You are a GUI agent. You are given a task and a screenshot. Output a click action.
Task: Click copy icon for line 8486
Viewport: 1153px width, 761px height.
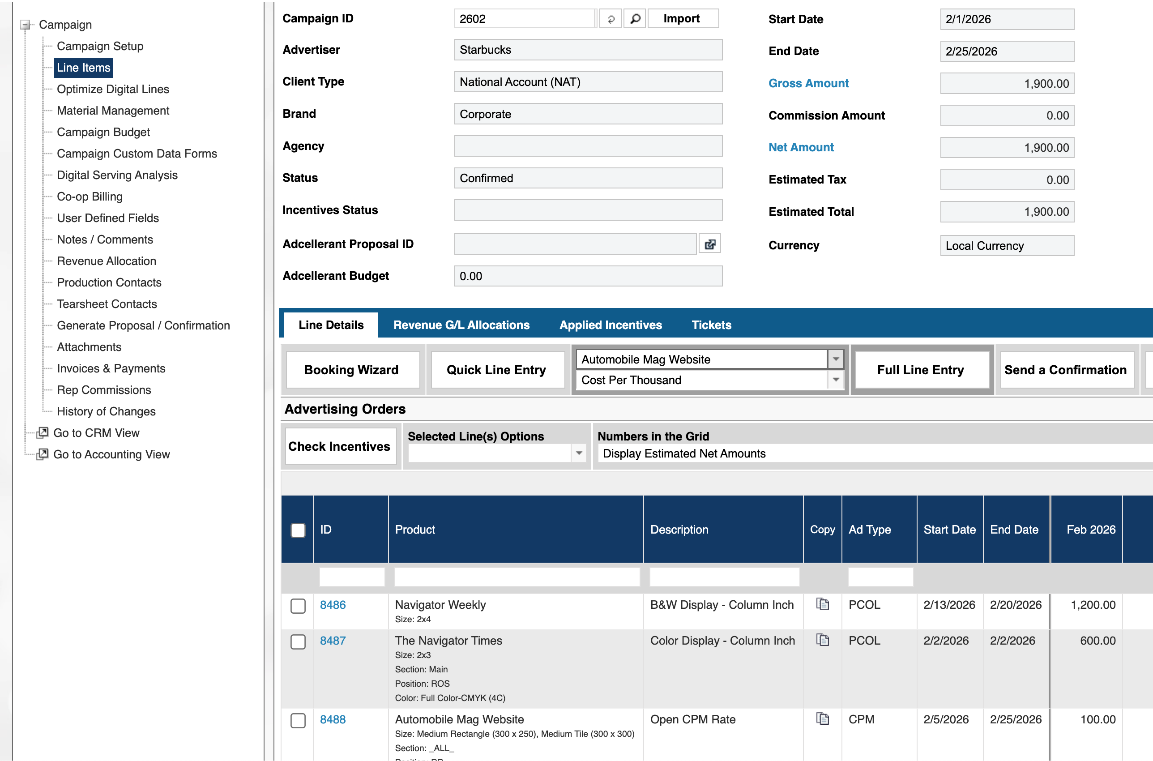[822, 604]
